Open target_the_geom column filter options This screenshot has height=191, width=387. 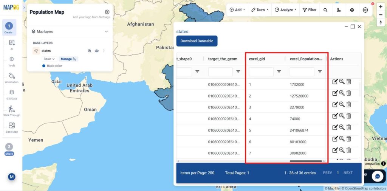click(238, 71)
